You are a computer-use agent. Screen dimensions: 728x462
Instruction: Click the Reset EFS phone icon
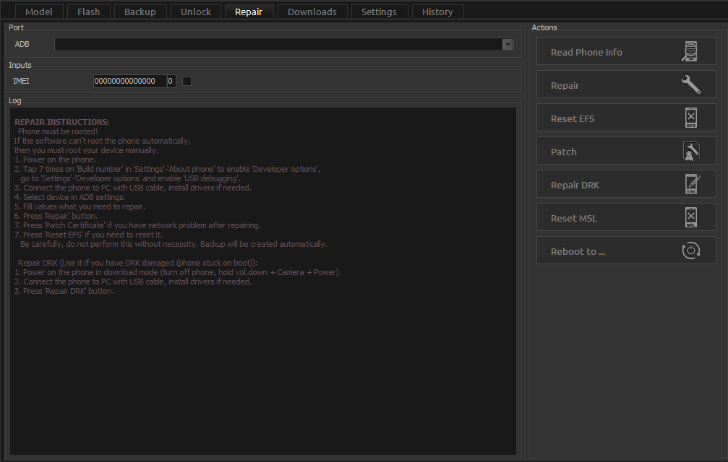[x=691, y=118]
